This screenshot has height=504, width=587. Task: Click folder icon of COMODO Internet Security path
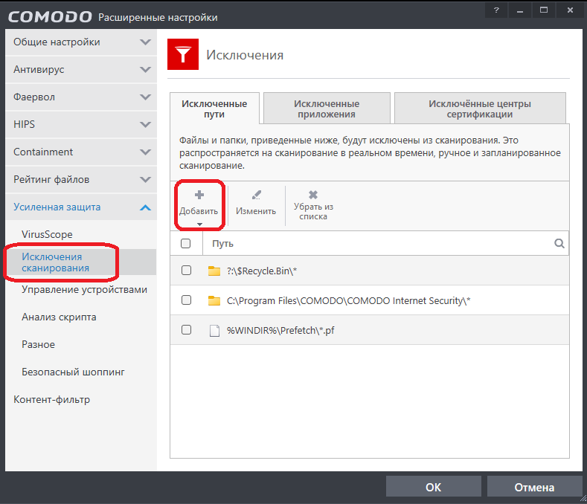tap(214, 300)
